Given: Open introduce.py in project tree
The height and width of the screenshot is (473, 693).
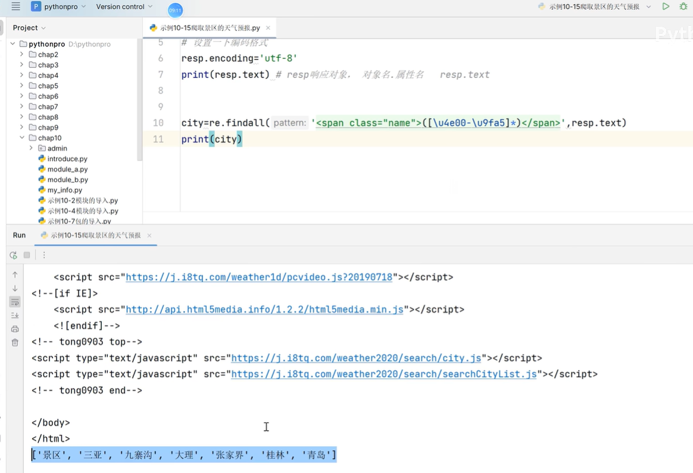Looking at the screenshot, I should coord(67,158).
